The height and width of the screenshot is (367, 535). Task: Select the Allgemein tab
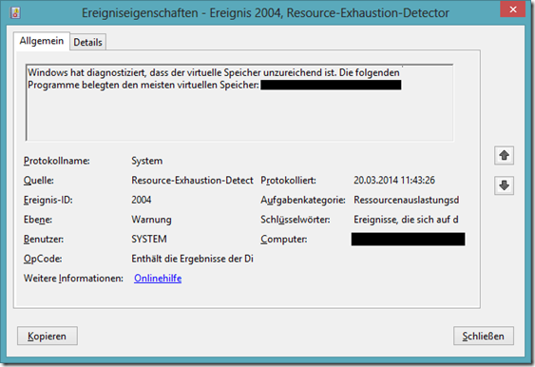point(42,41)
